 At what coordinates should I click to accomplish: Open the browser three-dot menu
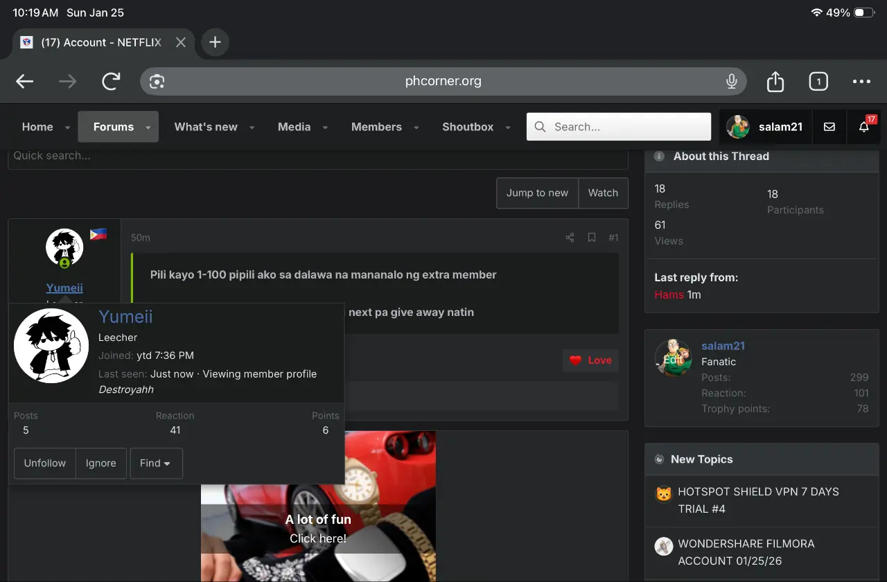(861, 82)
